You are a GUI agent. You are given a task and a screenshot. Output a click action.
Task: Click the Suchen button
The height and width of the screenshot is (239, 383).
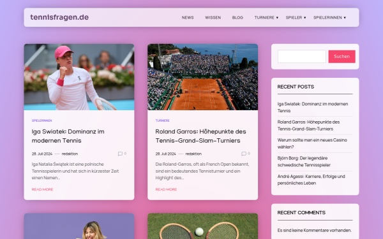[x=342, y=56]
